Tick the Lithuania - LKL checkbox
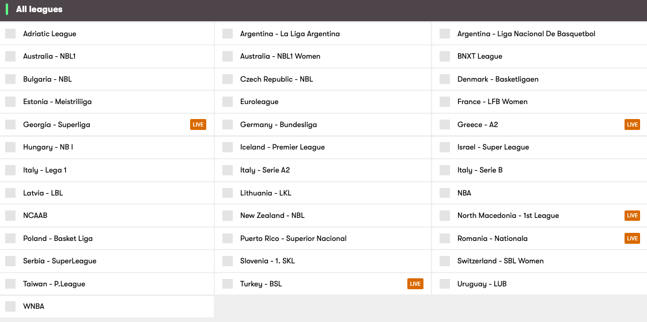 pyautogui.click(x=228, y=193)
